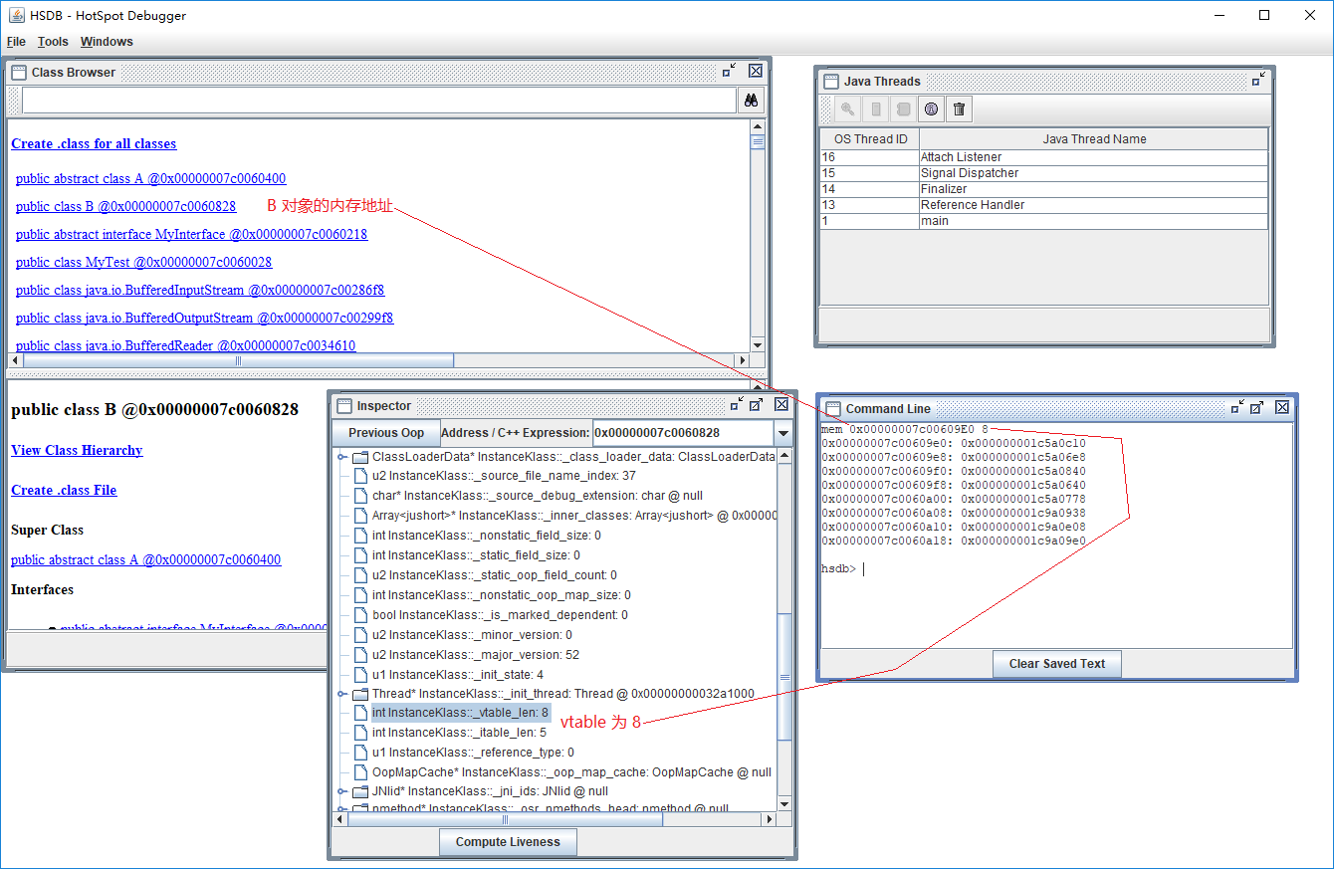Click the Previous Oop button
The width and height of the screenshot is (1334, 869).
point(386,433)
